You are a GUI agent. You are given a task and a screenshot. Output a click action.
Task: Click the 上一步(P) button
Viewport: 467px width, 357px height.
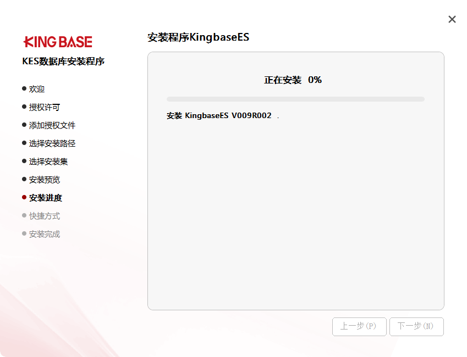click(359, 327)
